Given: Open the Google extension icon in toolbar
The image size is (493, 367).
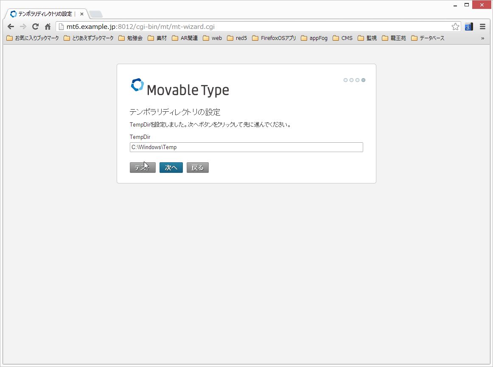Looking at the screenshot, I should point(469,27).
